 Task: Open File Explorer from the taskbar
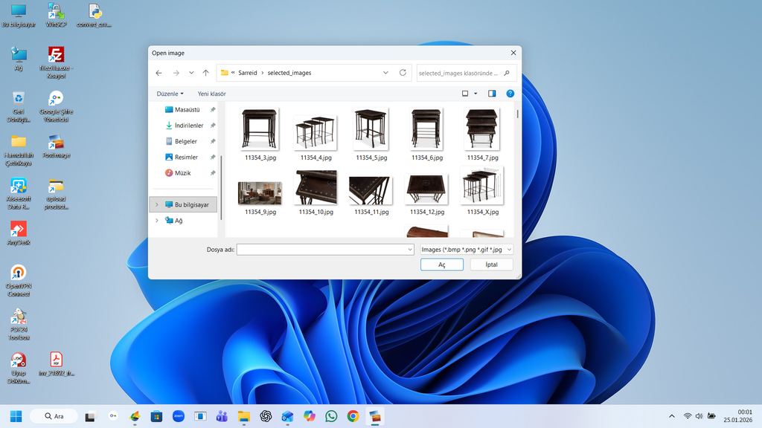[x=243, y=416]
